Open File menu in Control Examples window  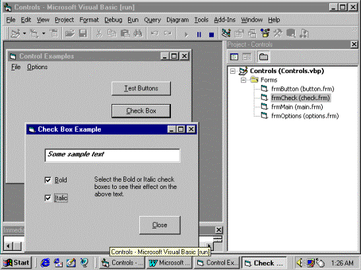16,67
